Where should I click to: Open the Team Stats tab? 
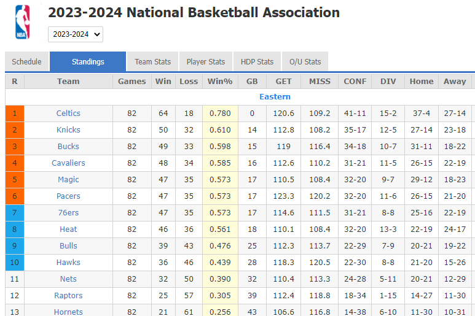(x=152, y=61)
